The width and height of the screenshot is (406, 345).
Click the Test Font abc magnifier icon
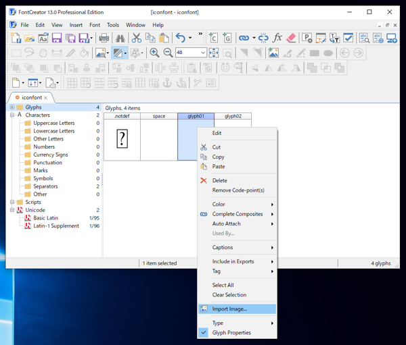pos(364,38)
